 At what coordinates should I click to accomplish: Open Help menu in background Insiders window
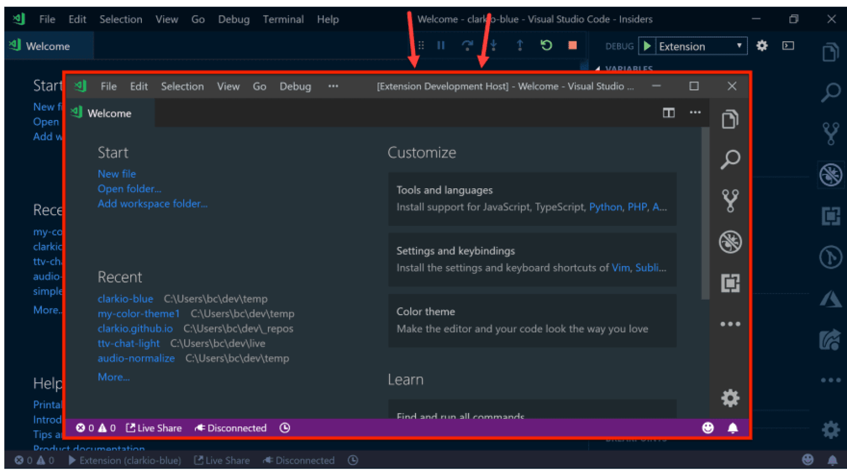pos(328,19)
